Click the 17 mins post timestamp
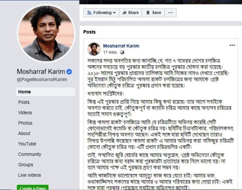 [x=110, y=52]
